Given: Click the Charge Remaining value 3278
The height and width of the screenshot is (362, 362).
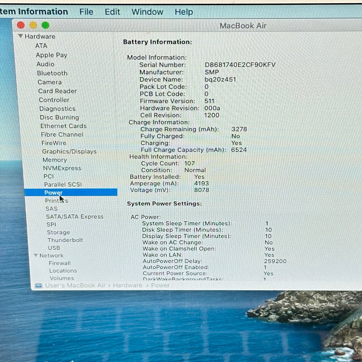Looking at the screenshot, I should pyautogui.click(x=239, y=129).
